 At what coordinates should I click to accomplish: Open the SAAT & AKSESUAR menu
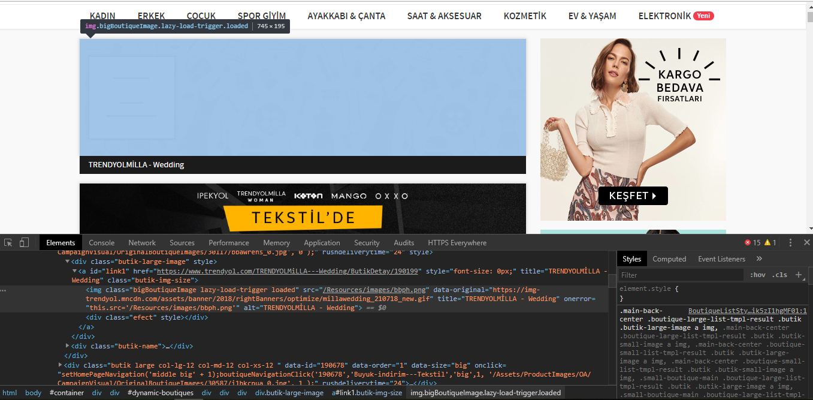point(445,16)
